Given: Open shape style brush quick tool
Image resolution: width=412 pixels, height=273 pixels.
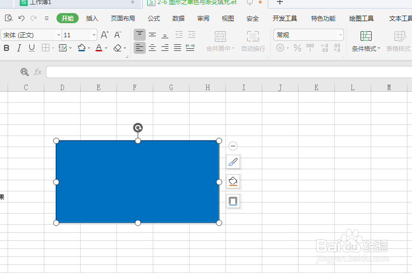Looking at the screenshot, I should [233, 162].
